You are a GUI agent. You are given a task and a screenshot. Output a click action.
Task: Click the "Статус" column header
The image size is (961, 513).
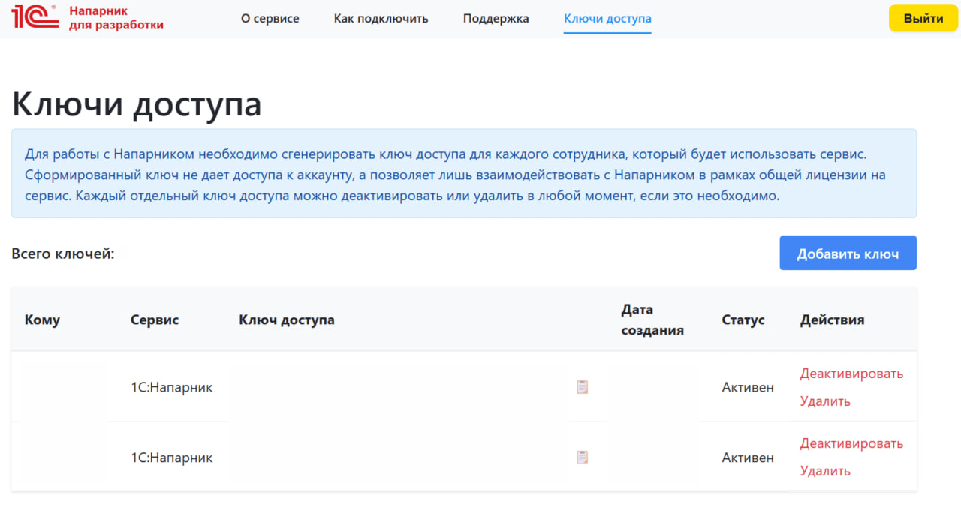click(x=743, y=319)
